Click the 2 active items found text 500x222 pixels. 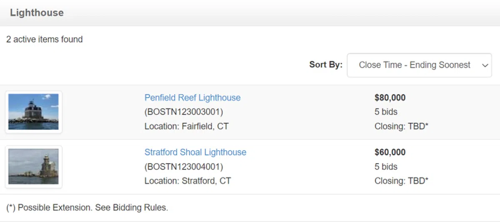pyautogui.click(x=44, y=39)
